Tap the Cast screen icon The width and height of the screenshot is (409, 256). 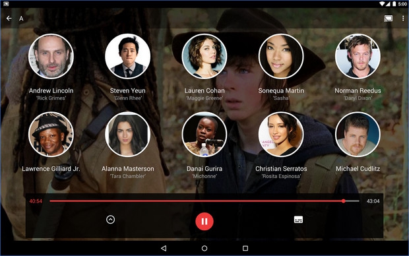[388, 18]
